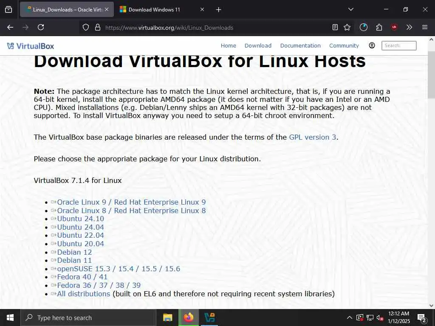Click the site security padlock icon
This screenshot has height=326, width=435.
click(x=97, y=28)
